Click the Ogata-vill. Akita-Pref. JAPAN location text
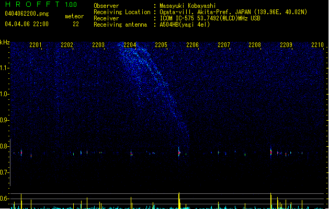Image resolution: width=329 pixels, height=209 pixels. pyautogui.click(x=233, y=12)
